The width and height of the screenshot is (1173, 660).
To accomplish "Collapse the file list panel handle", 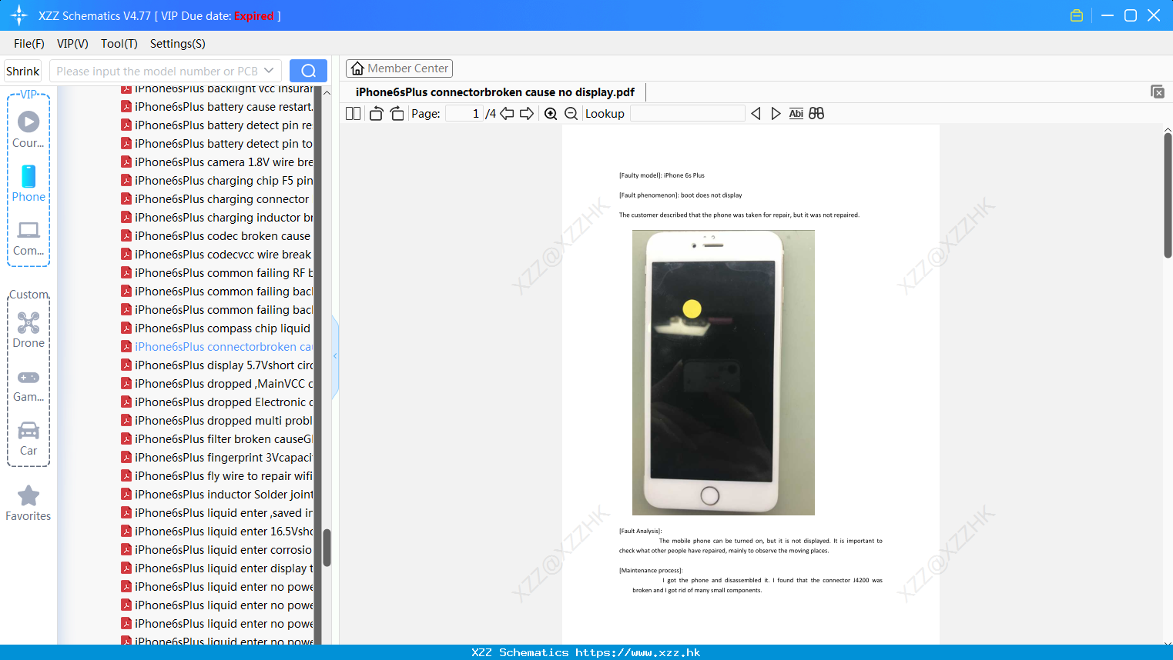I will click(x=335, y=356).
